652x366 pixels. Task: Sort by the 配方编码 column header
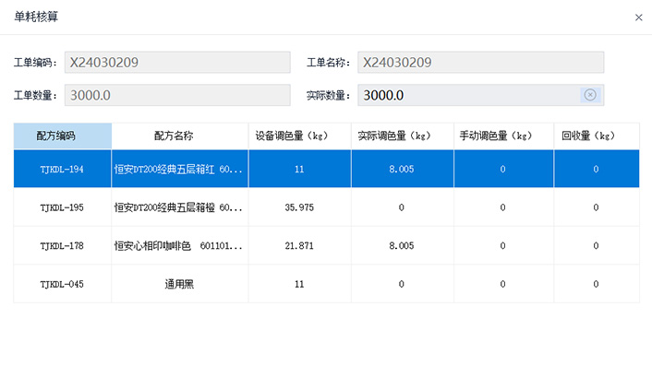click(63, 136)
